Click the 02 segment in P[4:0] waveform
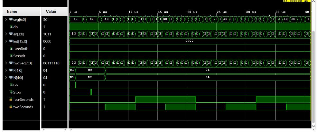 click(x=90, y=70)
